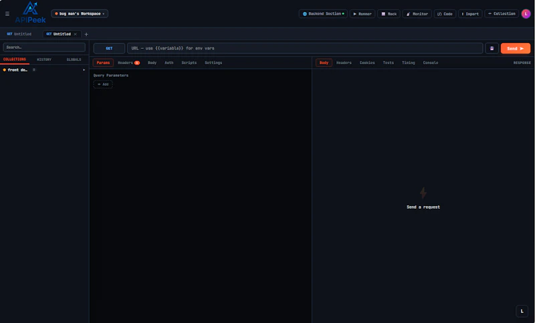Click the 'Send a request' placeholder text
Image resolution: width=535 pixels, height=323 pixels.
pos(423,207)
